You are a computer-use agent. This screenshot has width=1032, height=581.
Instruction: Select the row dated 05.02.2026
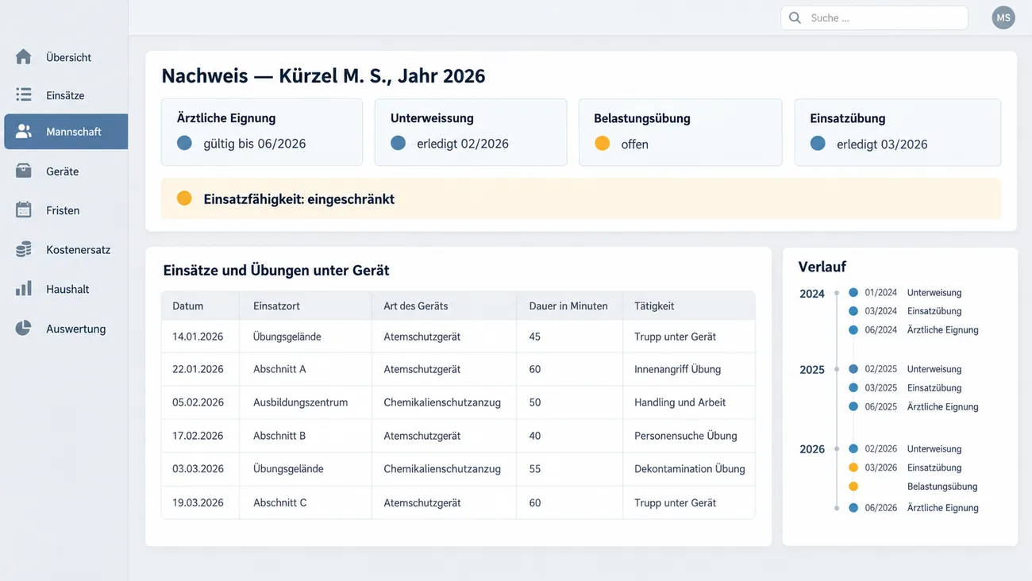pos(458,402)
